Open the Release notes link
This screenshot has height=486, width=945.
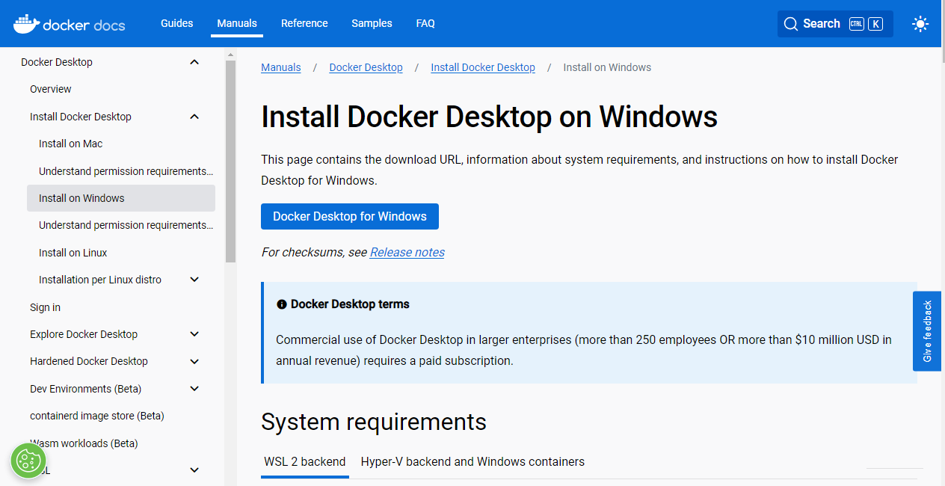[407, 252]
